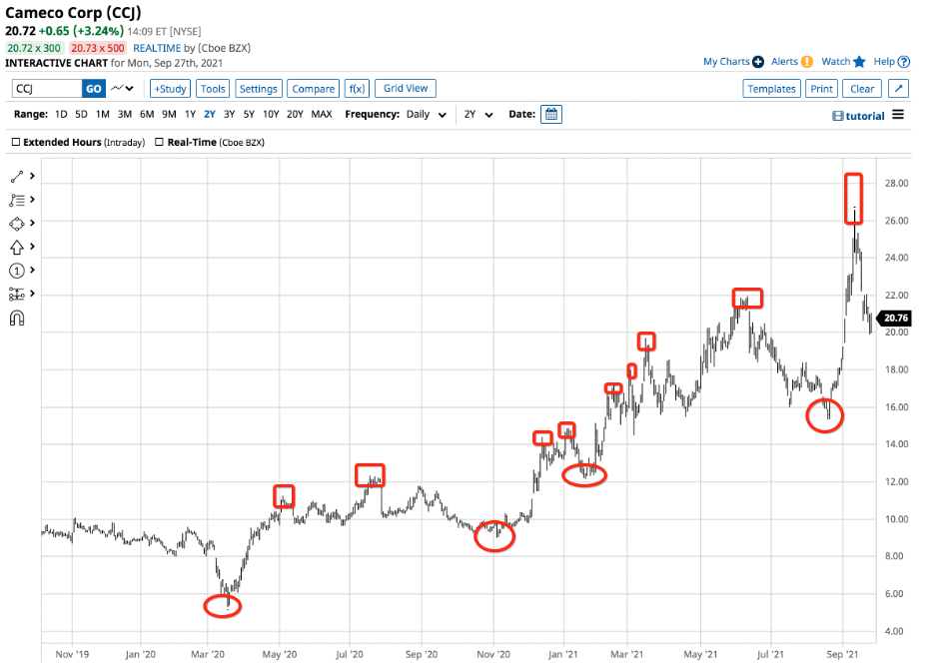
Task: Click the blue Watch star icon
Action: click(859, 61)
